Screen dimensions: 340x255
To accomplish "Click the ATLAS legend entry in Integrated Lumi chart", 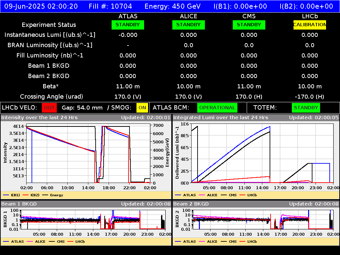I will pyautogui.click(x=185, y=195).
